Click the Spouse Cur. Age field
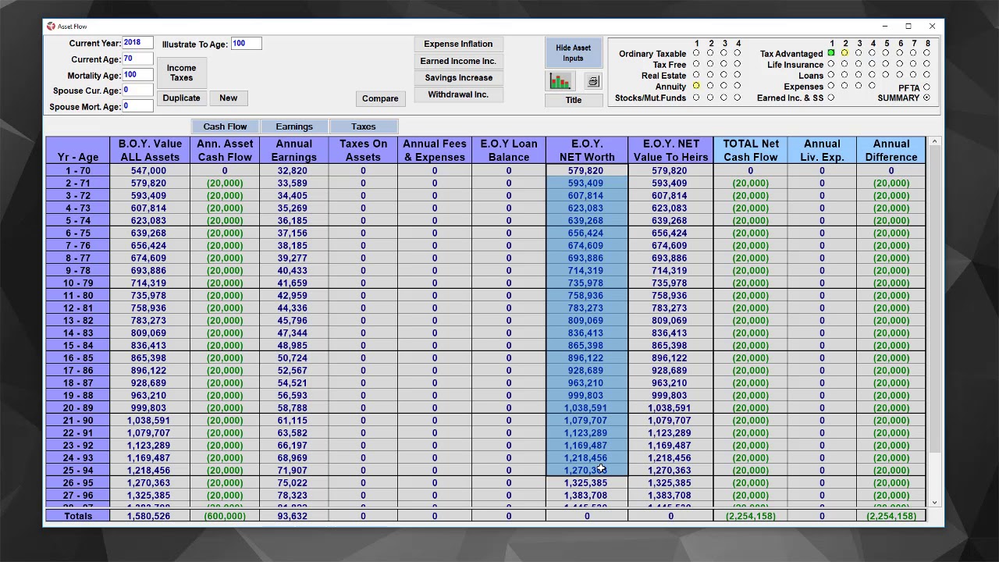This screenshot has width=999, height=562. [137, 91]
